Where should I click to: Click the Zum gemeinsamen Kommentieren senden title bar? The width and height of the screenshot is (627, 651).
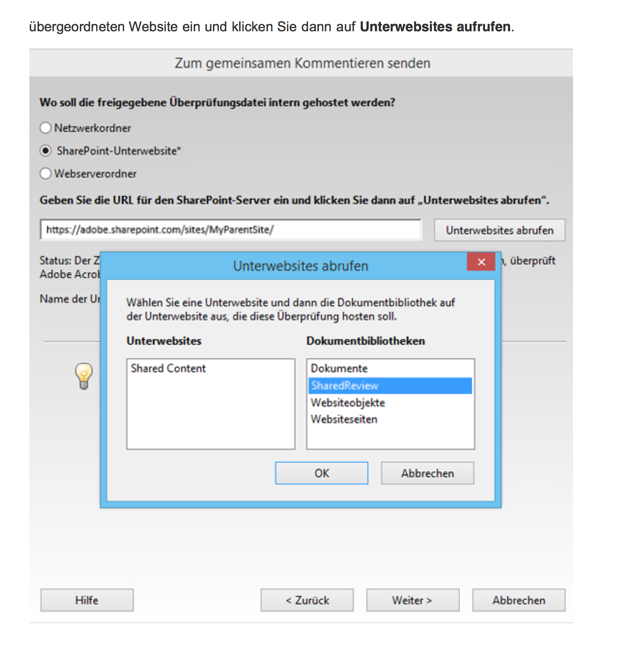pyautogui.click(x=301, y=63)
